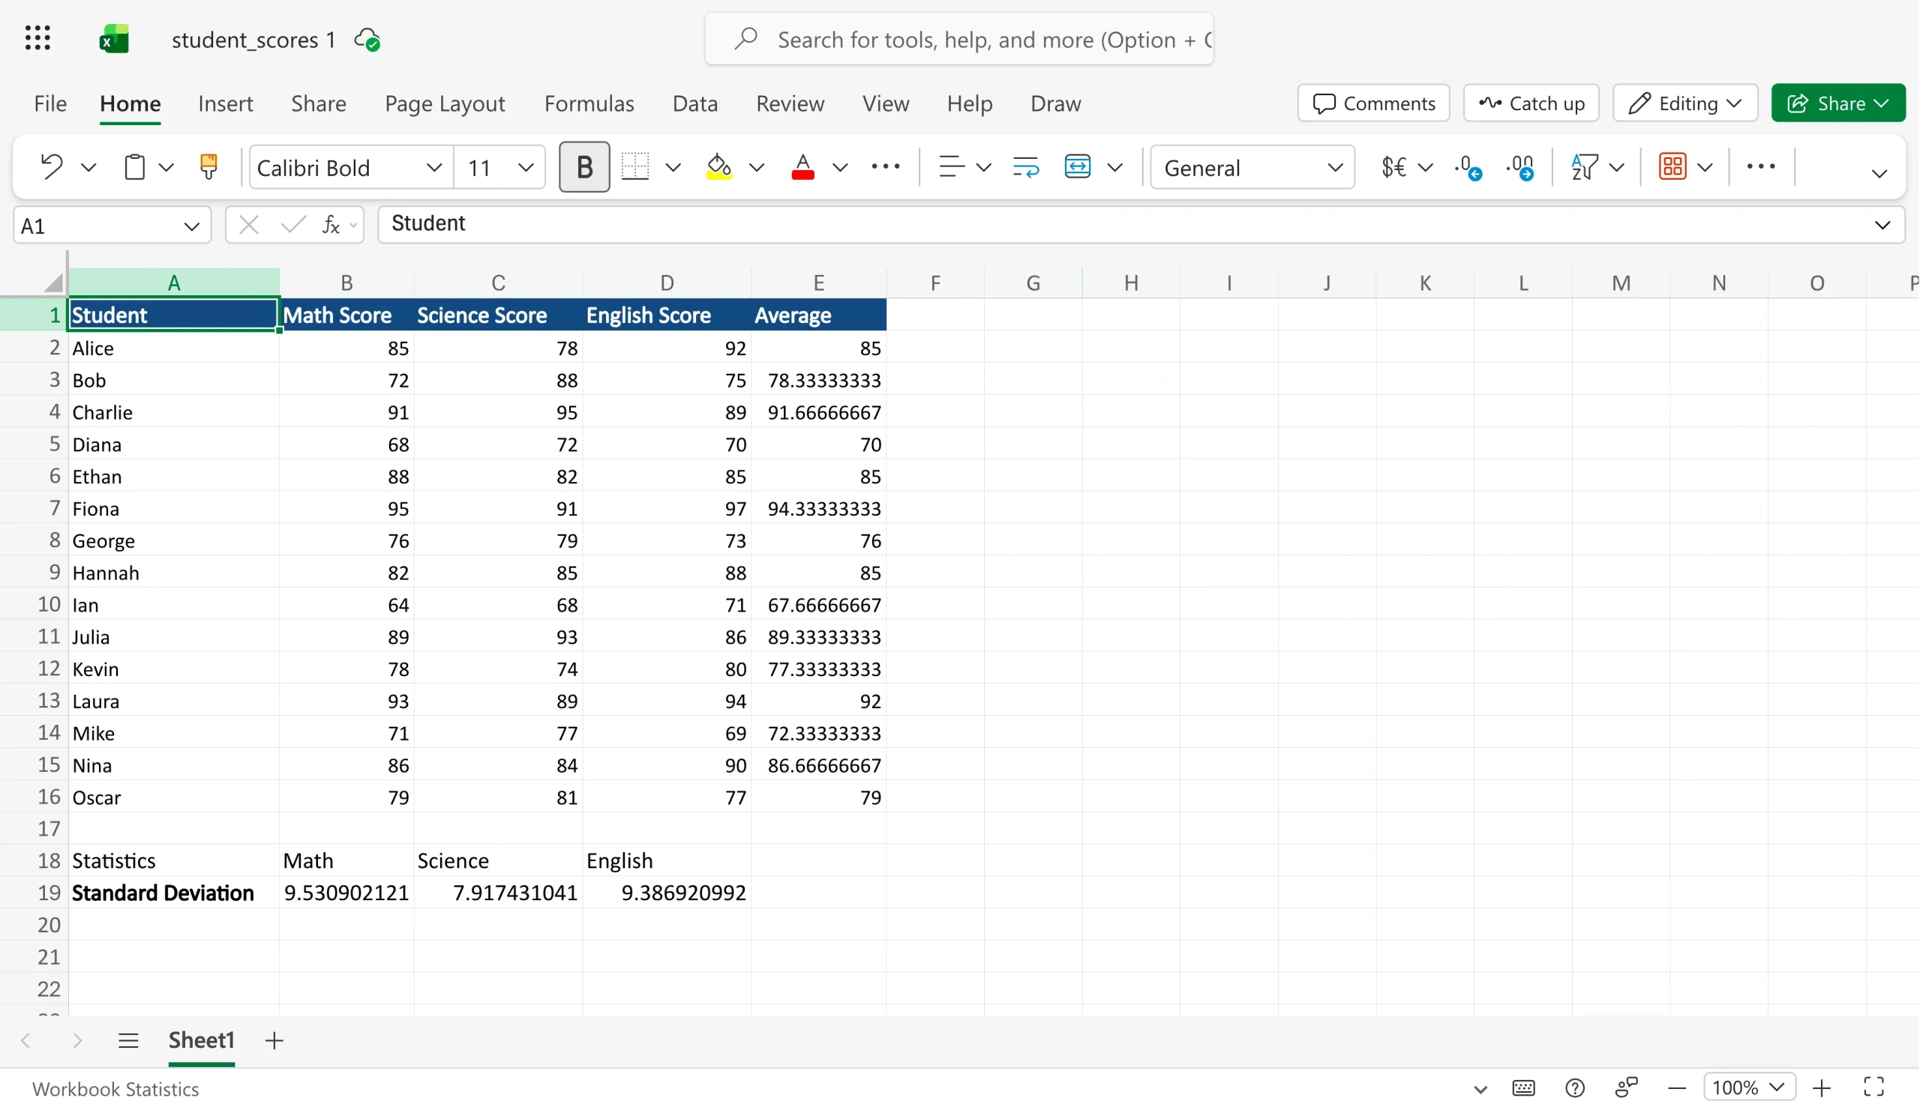Screen dimensions: 1920x1104
Task: Select all cells corner triangle
Action: [x=53, y=283]
